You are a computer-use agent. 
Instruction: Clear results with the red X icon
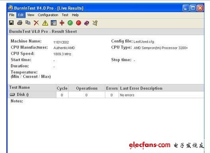coord(36,23)
